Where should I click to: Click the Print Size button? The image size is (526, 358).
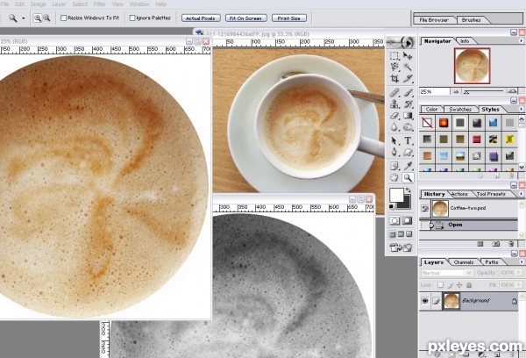(x=288, y=18)
